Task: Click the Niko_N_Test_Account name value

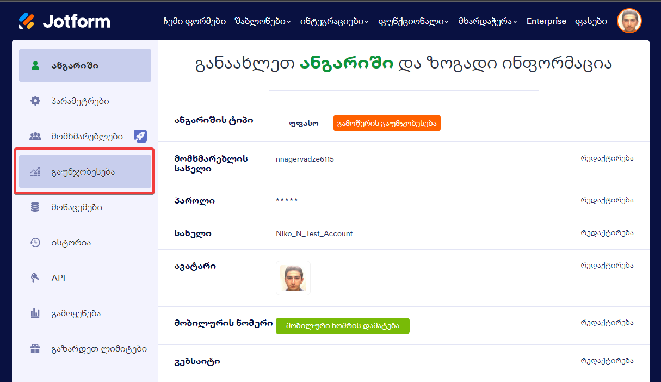Action: pos(314,233)
